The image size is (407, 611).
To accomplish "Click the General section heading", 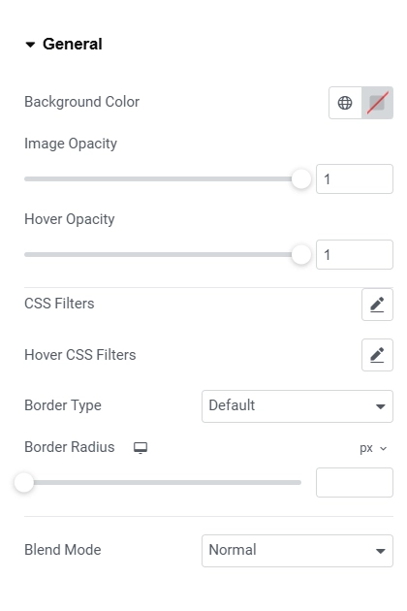I will pos(73,44).
